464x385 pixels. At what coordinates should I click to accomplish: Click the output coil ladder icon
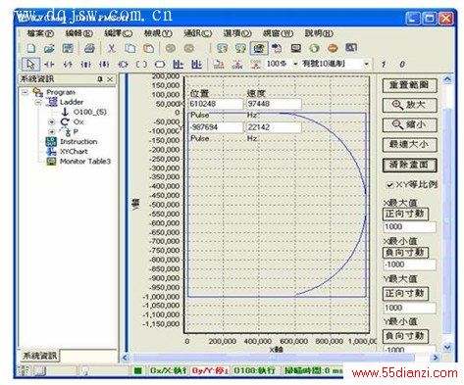coord(141,65)
